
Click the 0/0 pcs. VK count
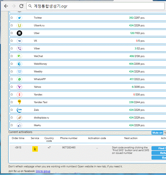(x=141, y=41)
